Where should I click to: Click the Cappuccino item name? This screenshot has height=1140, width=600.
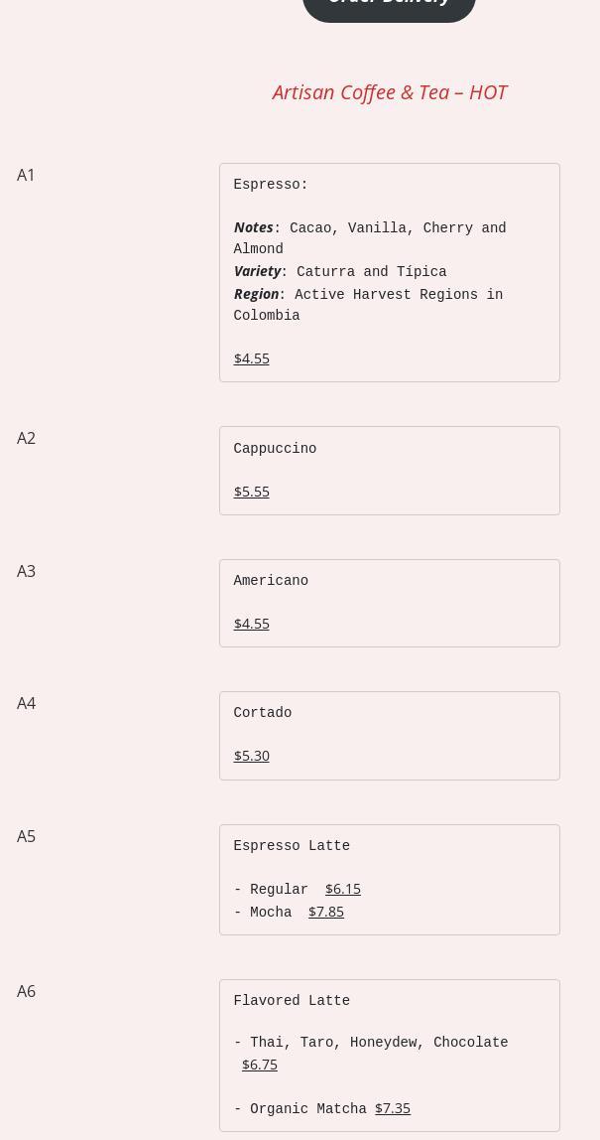tap(275, 449)
